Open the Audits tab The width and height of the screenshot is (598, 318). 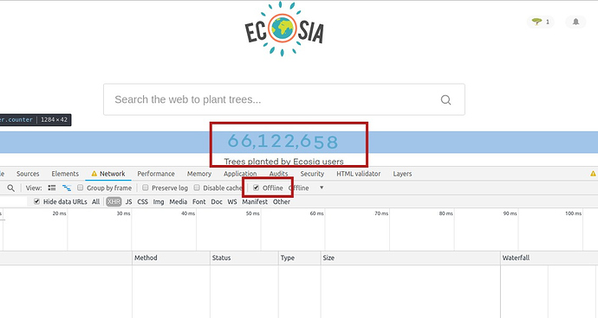point(278,174)
